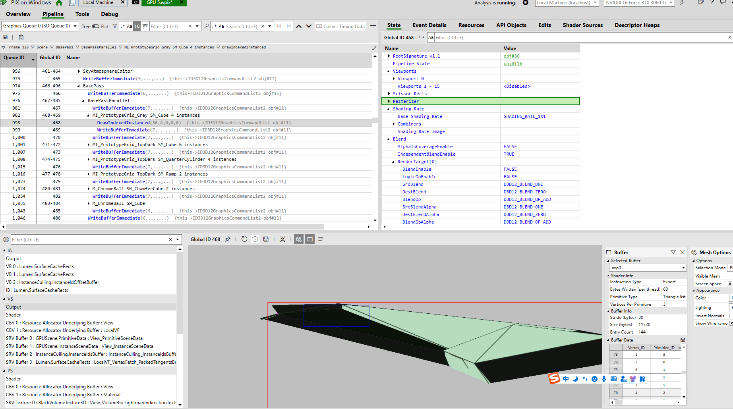Expand the Rasterizer state row

click(x=389, y=102)
